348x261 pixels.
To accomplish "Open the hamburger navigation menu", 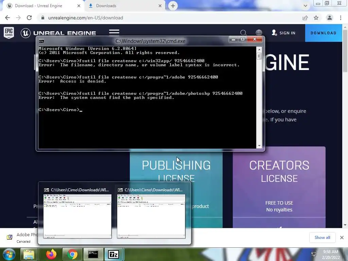I will click(114, 32).
